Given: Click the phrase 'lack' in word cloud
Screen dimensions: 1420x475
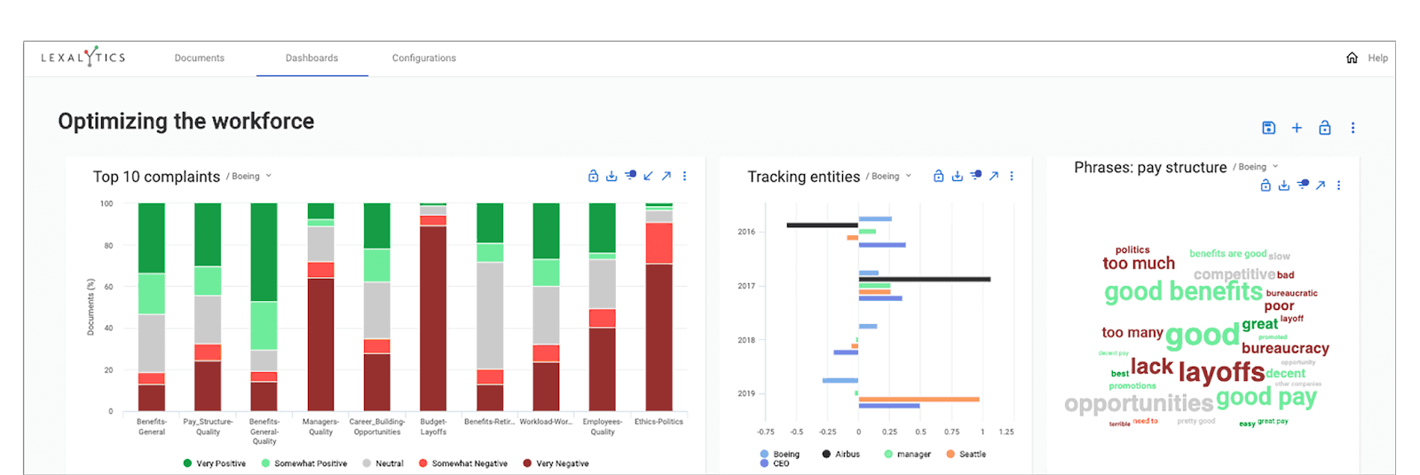Looking at the screenshot, I should click(1152, 366).
